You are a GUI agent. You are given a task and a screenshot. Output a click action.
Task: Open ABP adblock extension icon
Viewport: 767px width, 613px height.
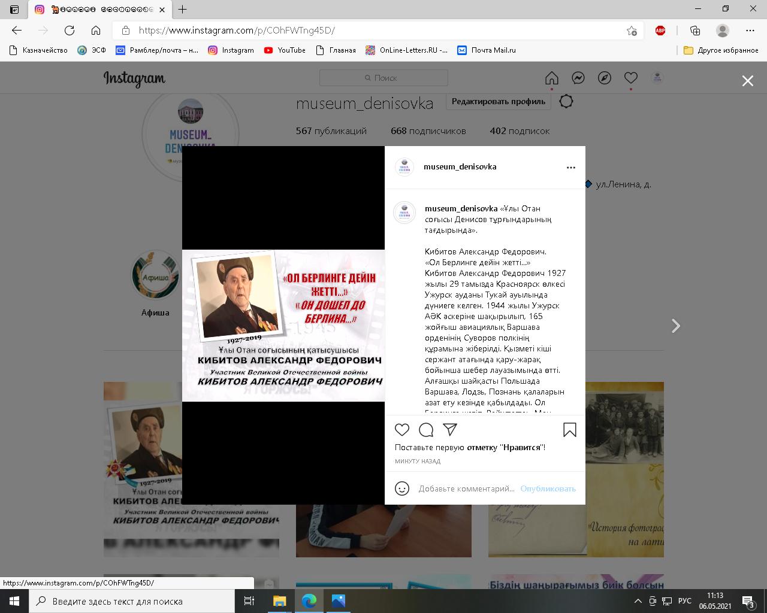[660, 31]
